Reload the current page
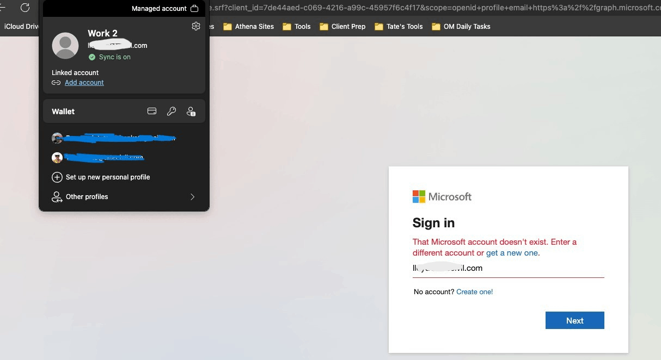661x360 pixels. coord(25,8)
